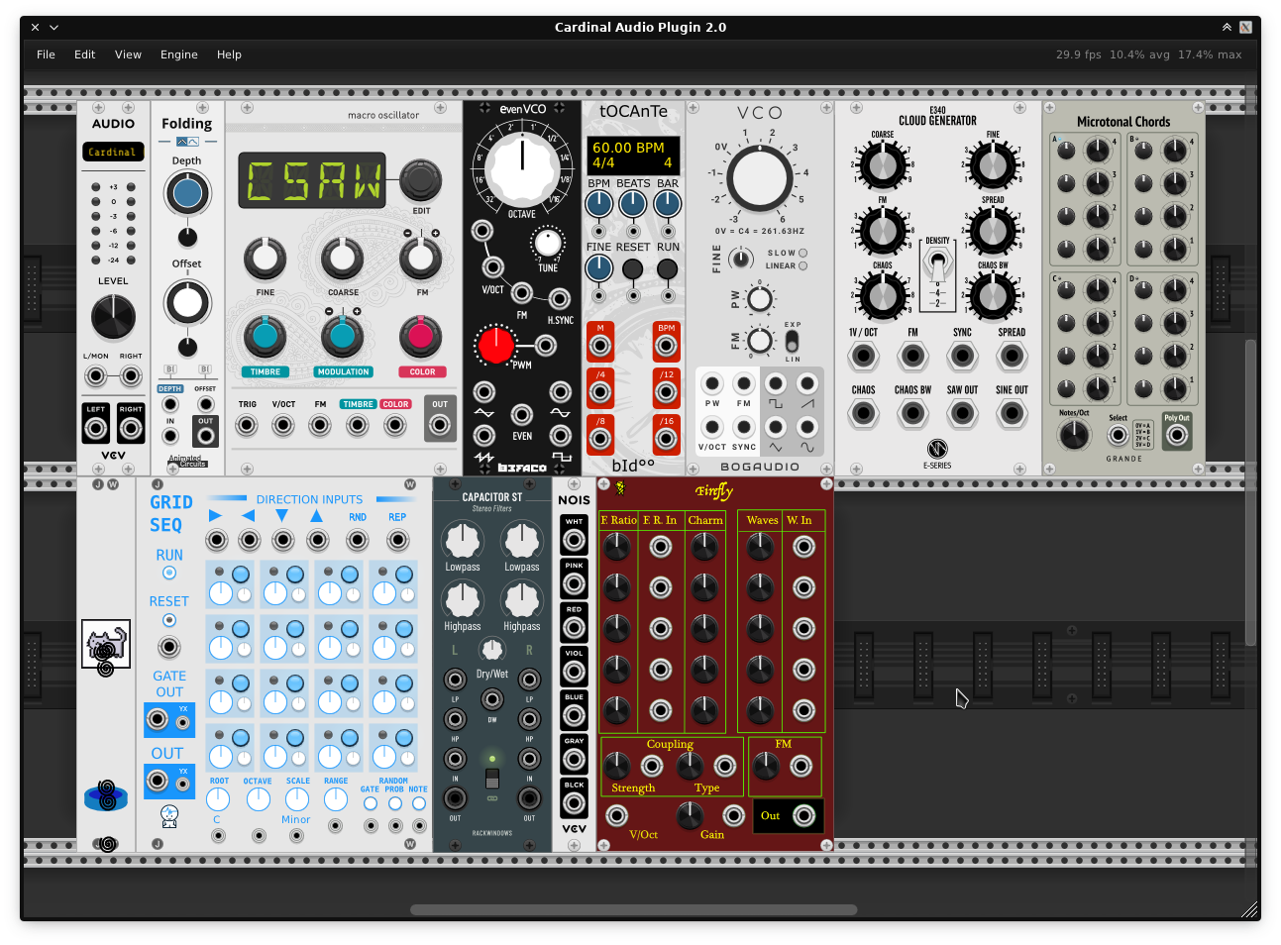Click the SAW OUT jack on Cloud Generator
The image size is (1281, 945).
tap(962, 412)
